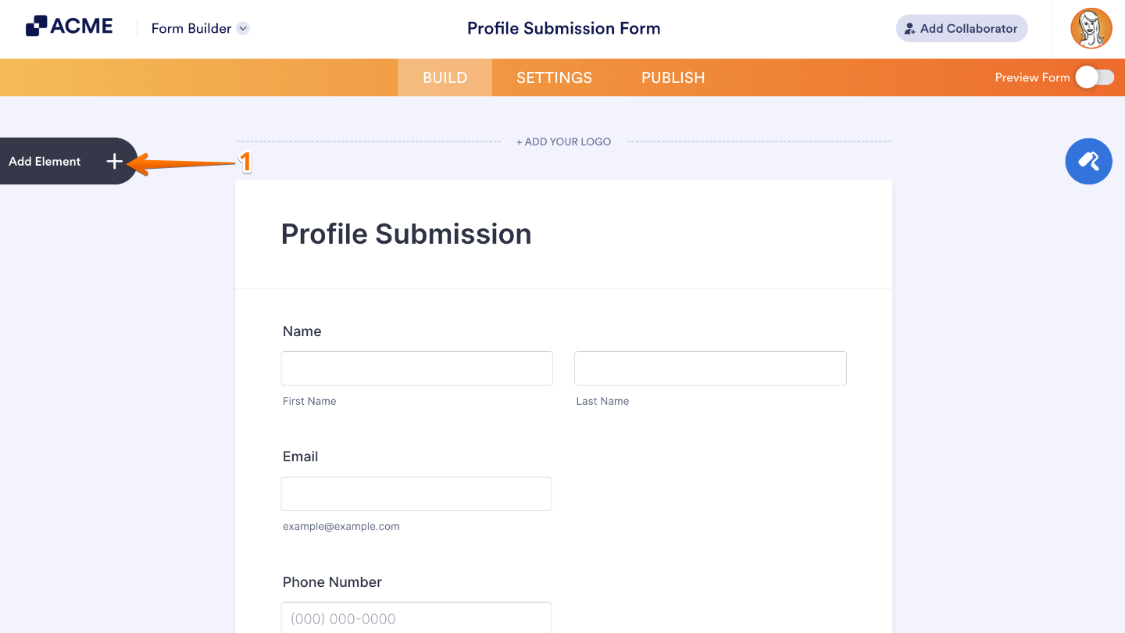
Task: Open the ACME logo homepage
Action: pyautogui.click(x=69, y=25)
